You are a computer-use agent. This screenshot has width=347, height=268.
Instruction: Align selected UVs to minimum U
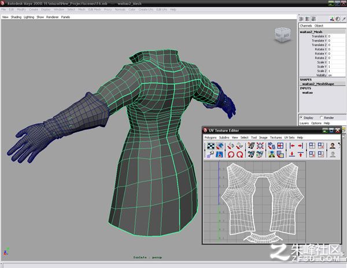point(292,146)
